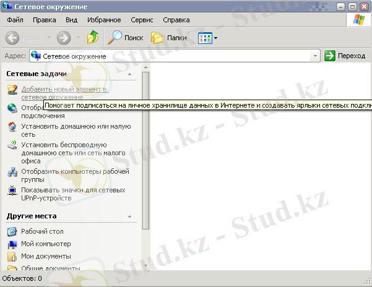Click the sidebar scrollbar down arrow
This screenshot has width=372, height=287.
click(x=145, y=266)
